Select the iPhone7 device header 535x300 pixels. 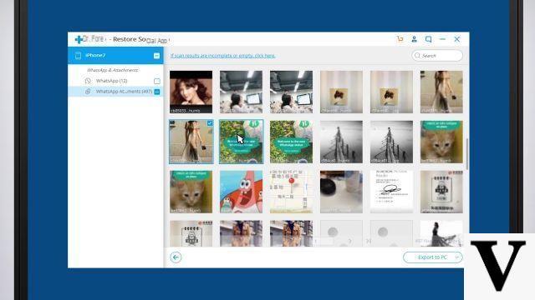pyautogui.click(x=115, y=56)
